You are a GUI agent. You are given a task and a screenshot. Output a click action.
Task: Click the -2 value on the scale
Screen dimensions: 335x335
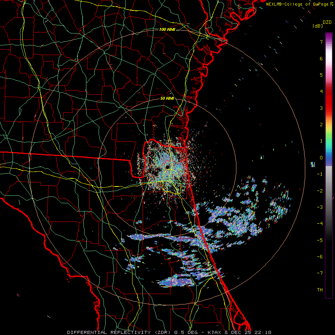(320, 191)
